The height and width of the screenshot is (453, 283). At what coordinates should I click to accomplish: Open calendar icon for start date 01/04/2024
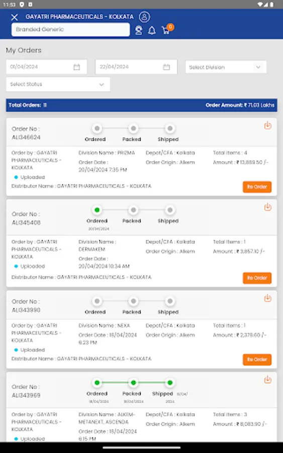point(76,67)
